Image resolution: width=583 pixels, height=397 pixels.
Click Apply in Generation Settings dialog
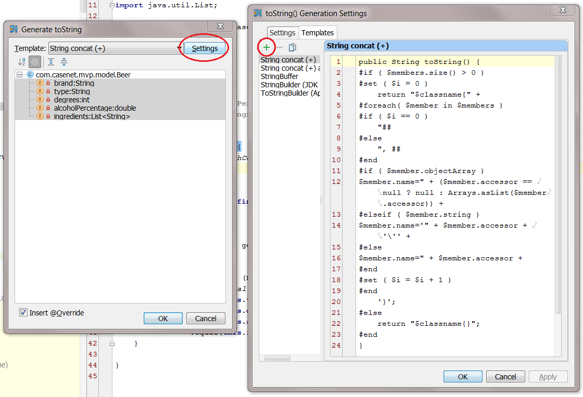pos(548,377)
